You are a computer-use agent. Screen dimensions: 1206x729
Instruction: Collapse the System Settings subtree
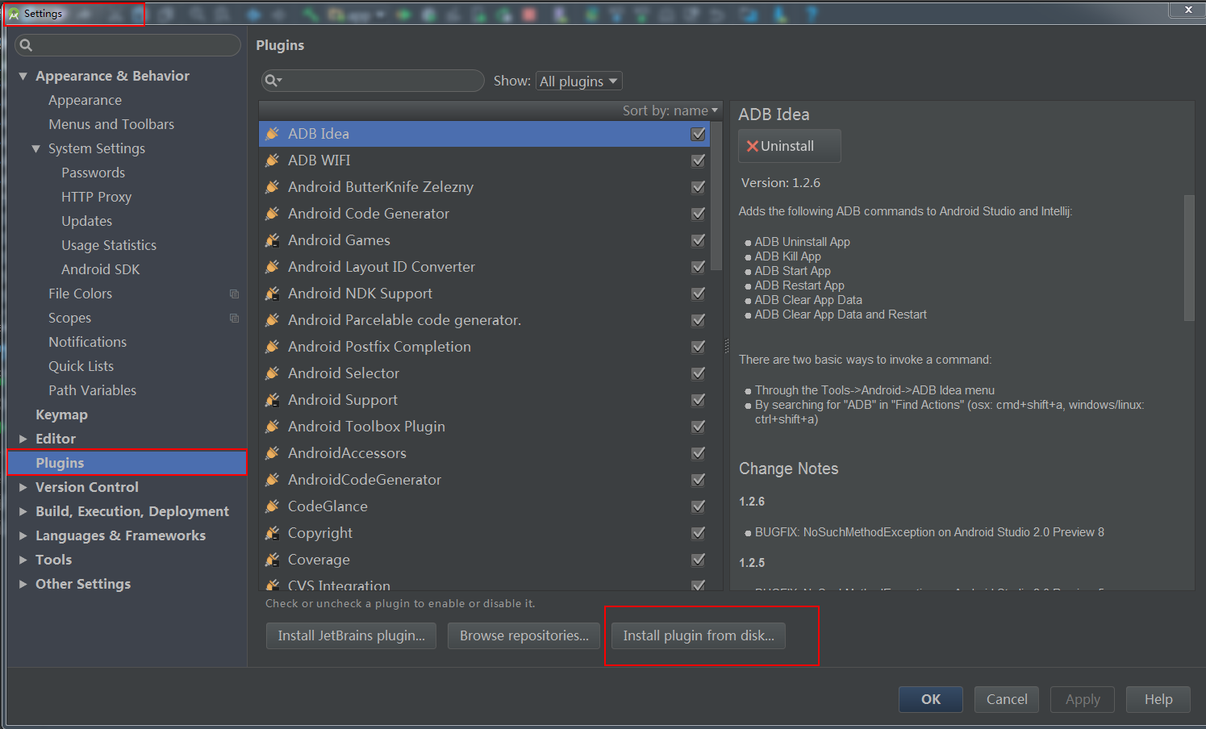click(35, 148)
